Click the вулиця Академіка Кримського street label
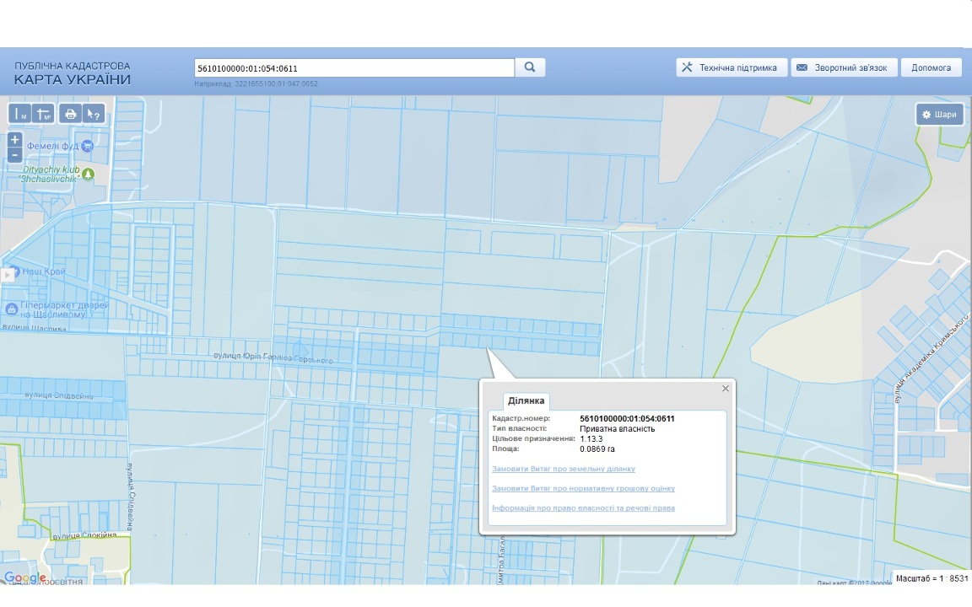The image size is (972, 607). pos(931,359)
